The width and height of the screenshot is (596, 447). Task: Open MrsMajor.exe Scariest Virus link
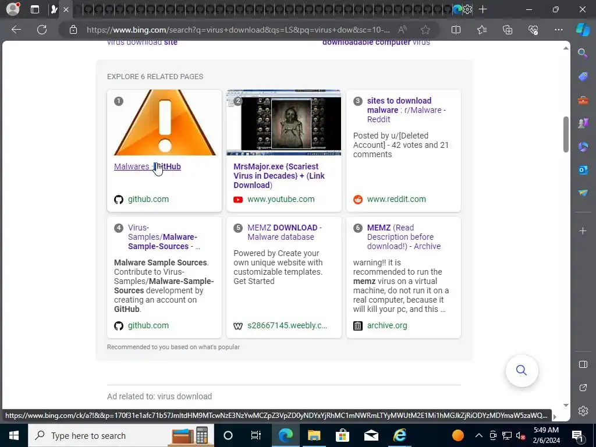click(x=279, y=176)
